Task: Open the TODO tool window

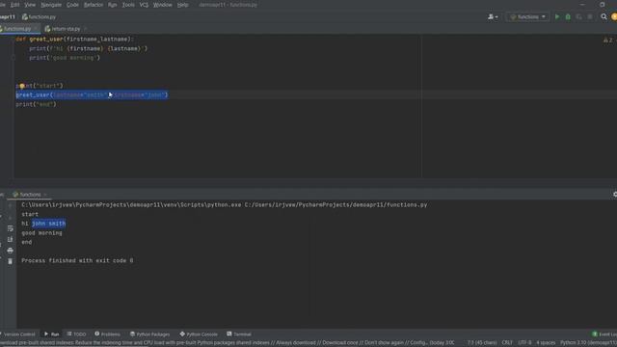Action: (x=76, y=334)
